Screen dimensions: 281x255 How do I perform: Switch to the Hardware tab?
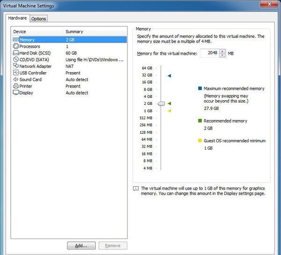[x=17, y=18]
